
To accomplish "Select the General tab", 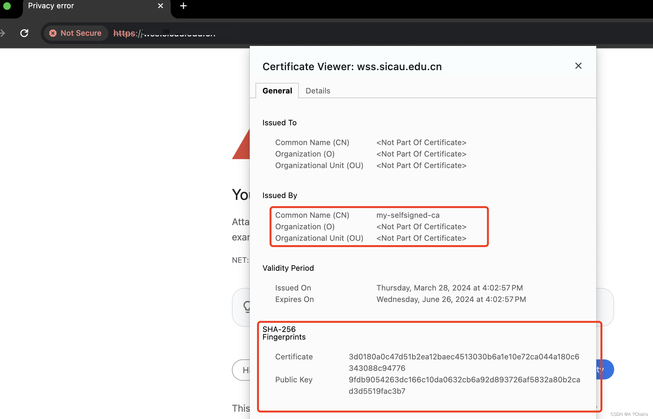I will coord(277,91).
